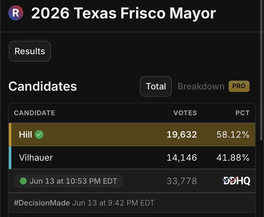Image resolution: width=264 pixels, height=217 pixels.
Task: Click the #DecisionMade hashtag
Action: click(x=42, y=203)
